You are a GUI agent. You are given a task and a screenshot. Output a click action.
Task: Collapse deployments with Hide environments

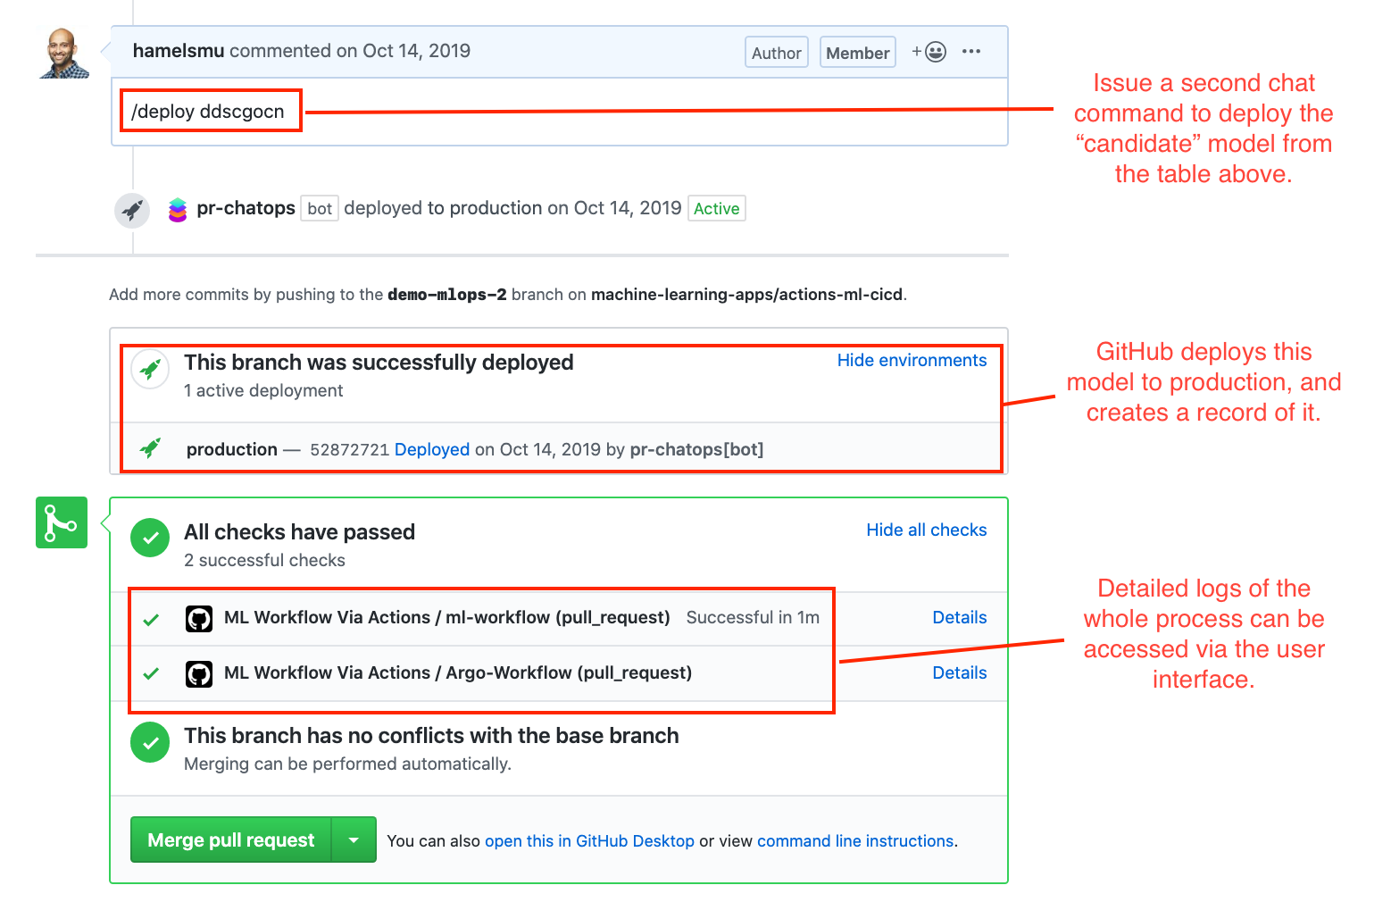click(x=912, y=360)
